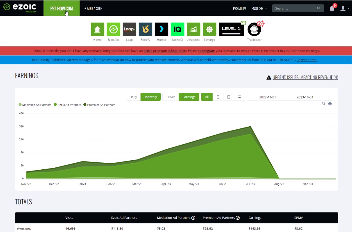352x232 pixels.
Task: Follow the active premium subscription link
Action: pos(165,51)
